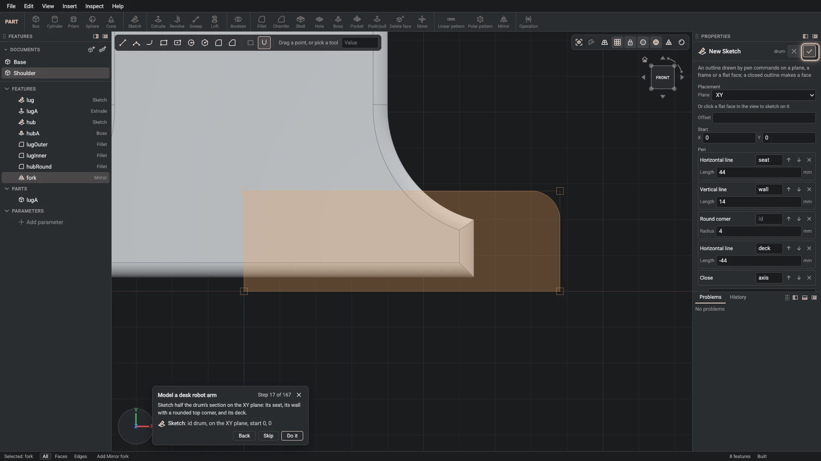Click the Do it button
The width and height of the screenshot is (821, 461).
[292, 436]
